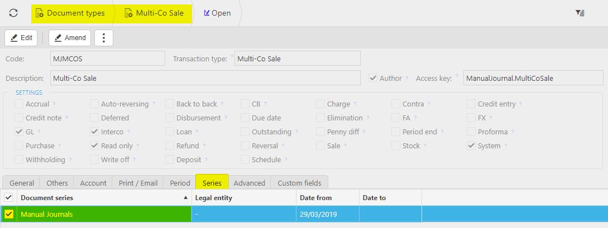Open the Advanced tab
608x228 pixels.
tap(249, 183)
